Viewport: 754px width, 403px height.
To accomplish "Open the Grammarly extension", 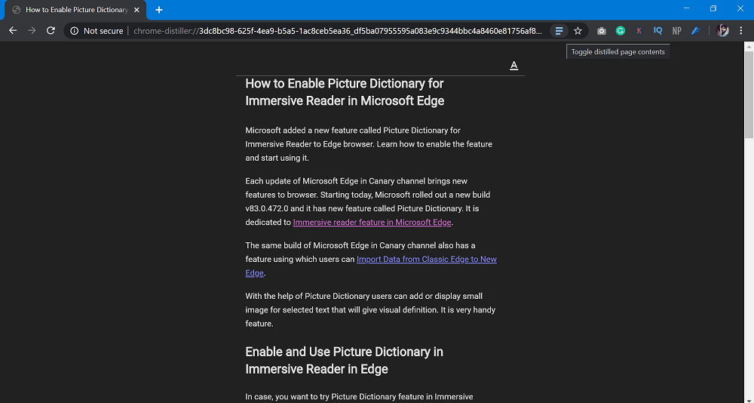I will [621, 31].
